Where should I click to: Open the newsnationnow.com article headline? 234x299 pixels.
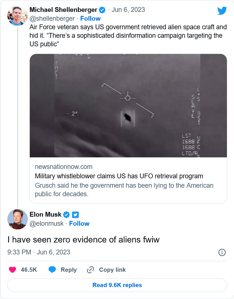[x=119, y=176]
